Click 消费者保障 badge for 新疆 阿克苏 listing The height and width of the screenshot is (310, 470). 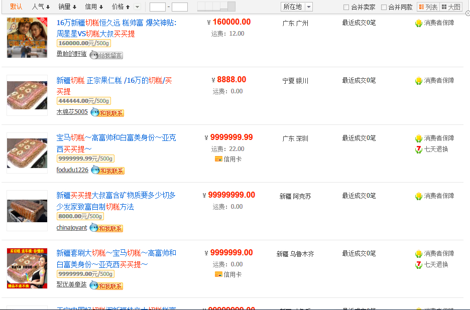click(435, 196)
